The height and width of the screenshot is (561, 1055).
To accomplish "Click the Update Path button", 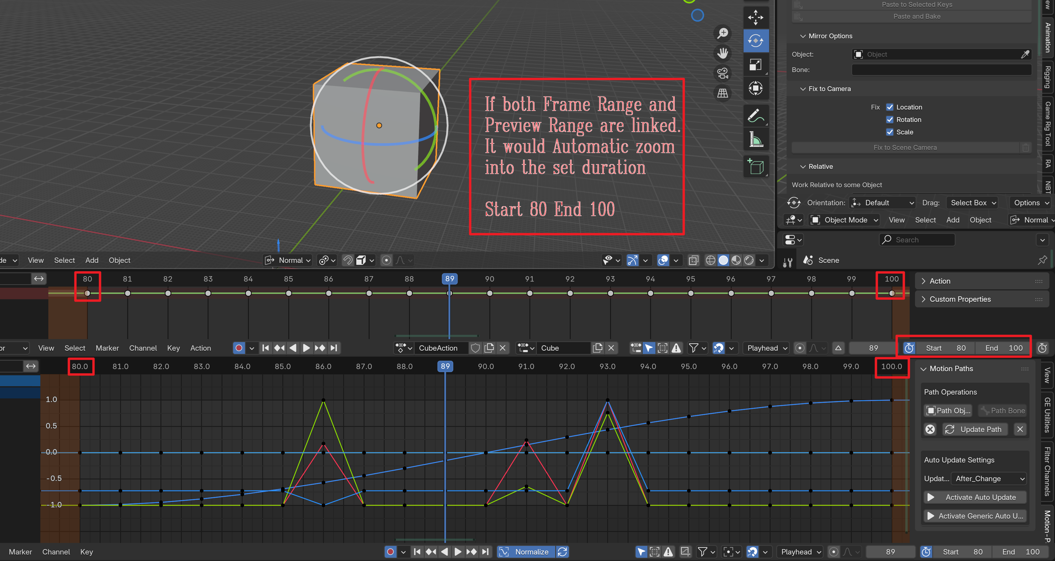I will 975,429.
